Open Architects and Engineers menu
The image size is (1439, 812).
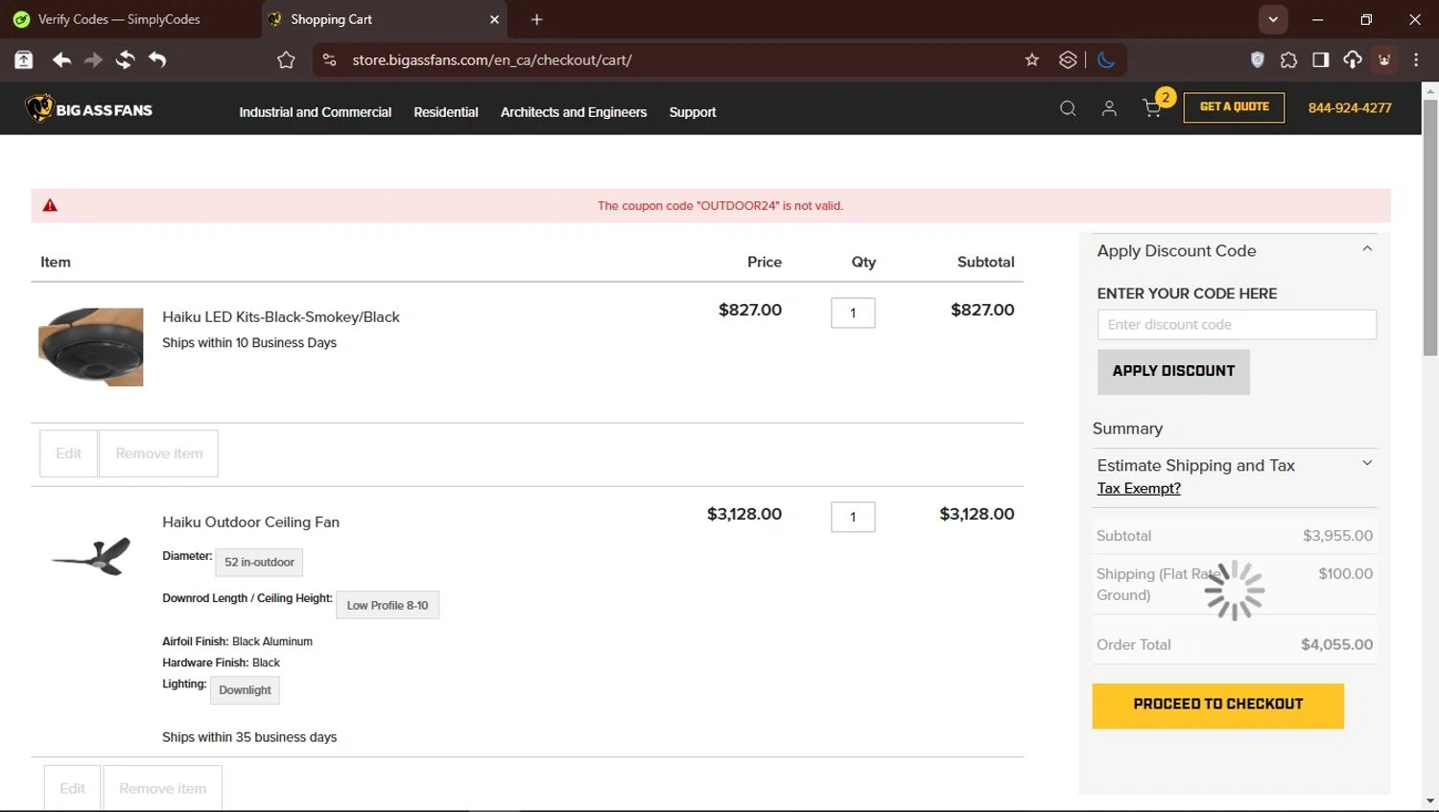(574, 112)
